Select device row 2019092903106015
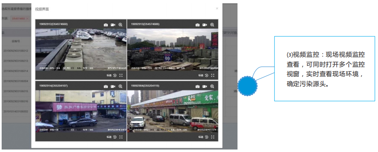 pos(16,91)
